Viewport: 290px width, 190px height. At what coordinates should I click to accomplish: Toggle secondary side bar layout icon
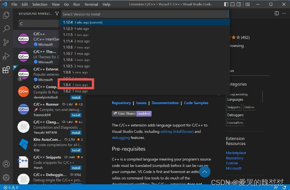point(239,4)
